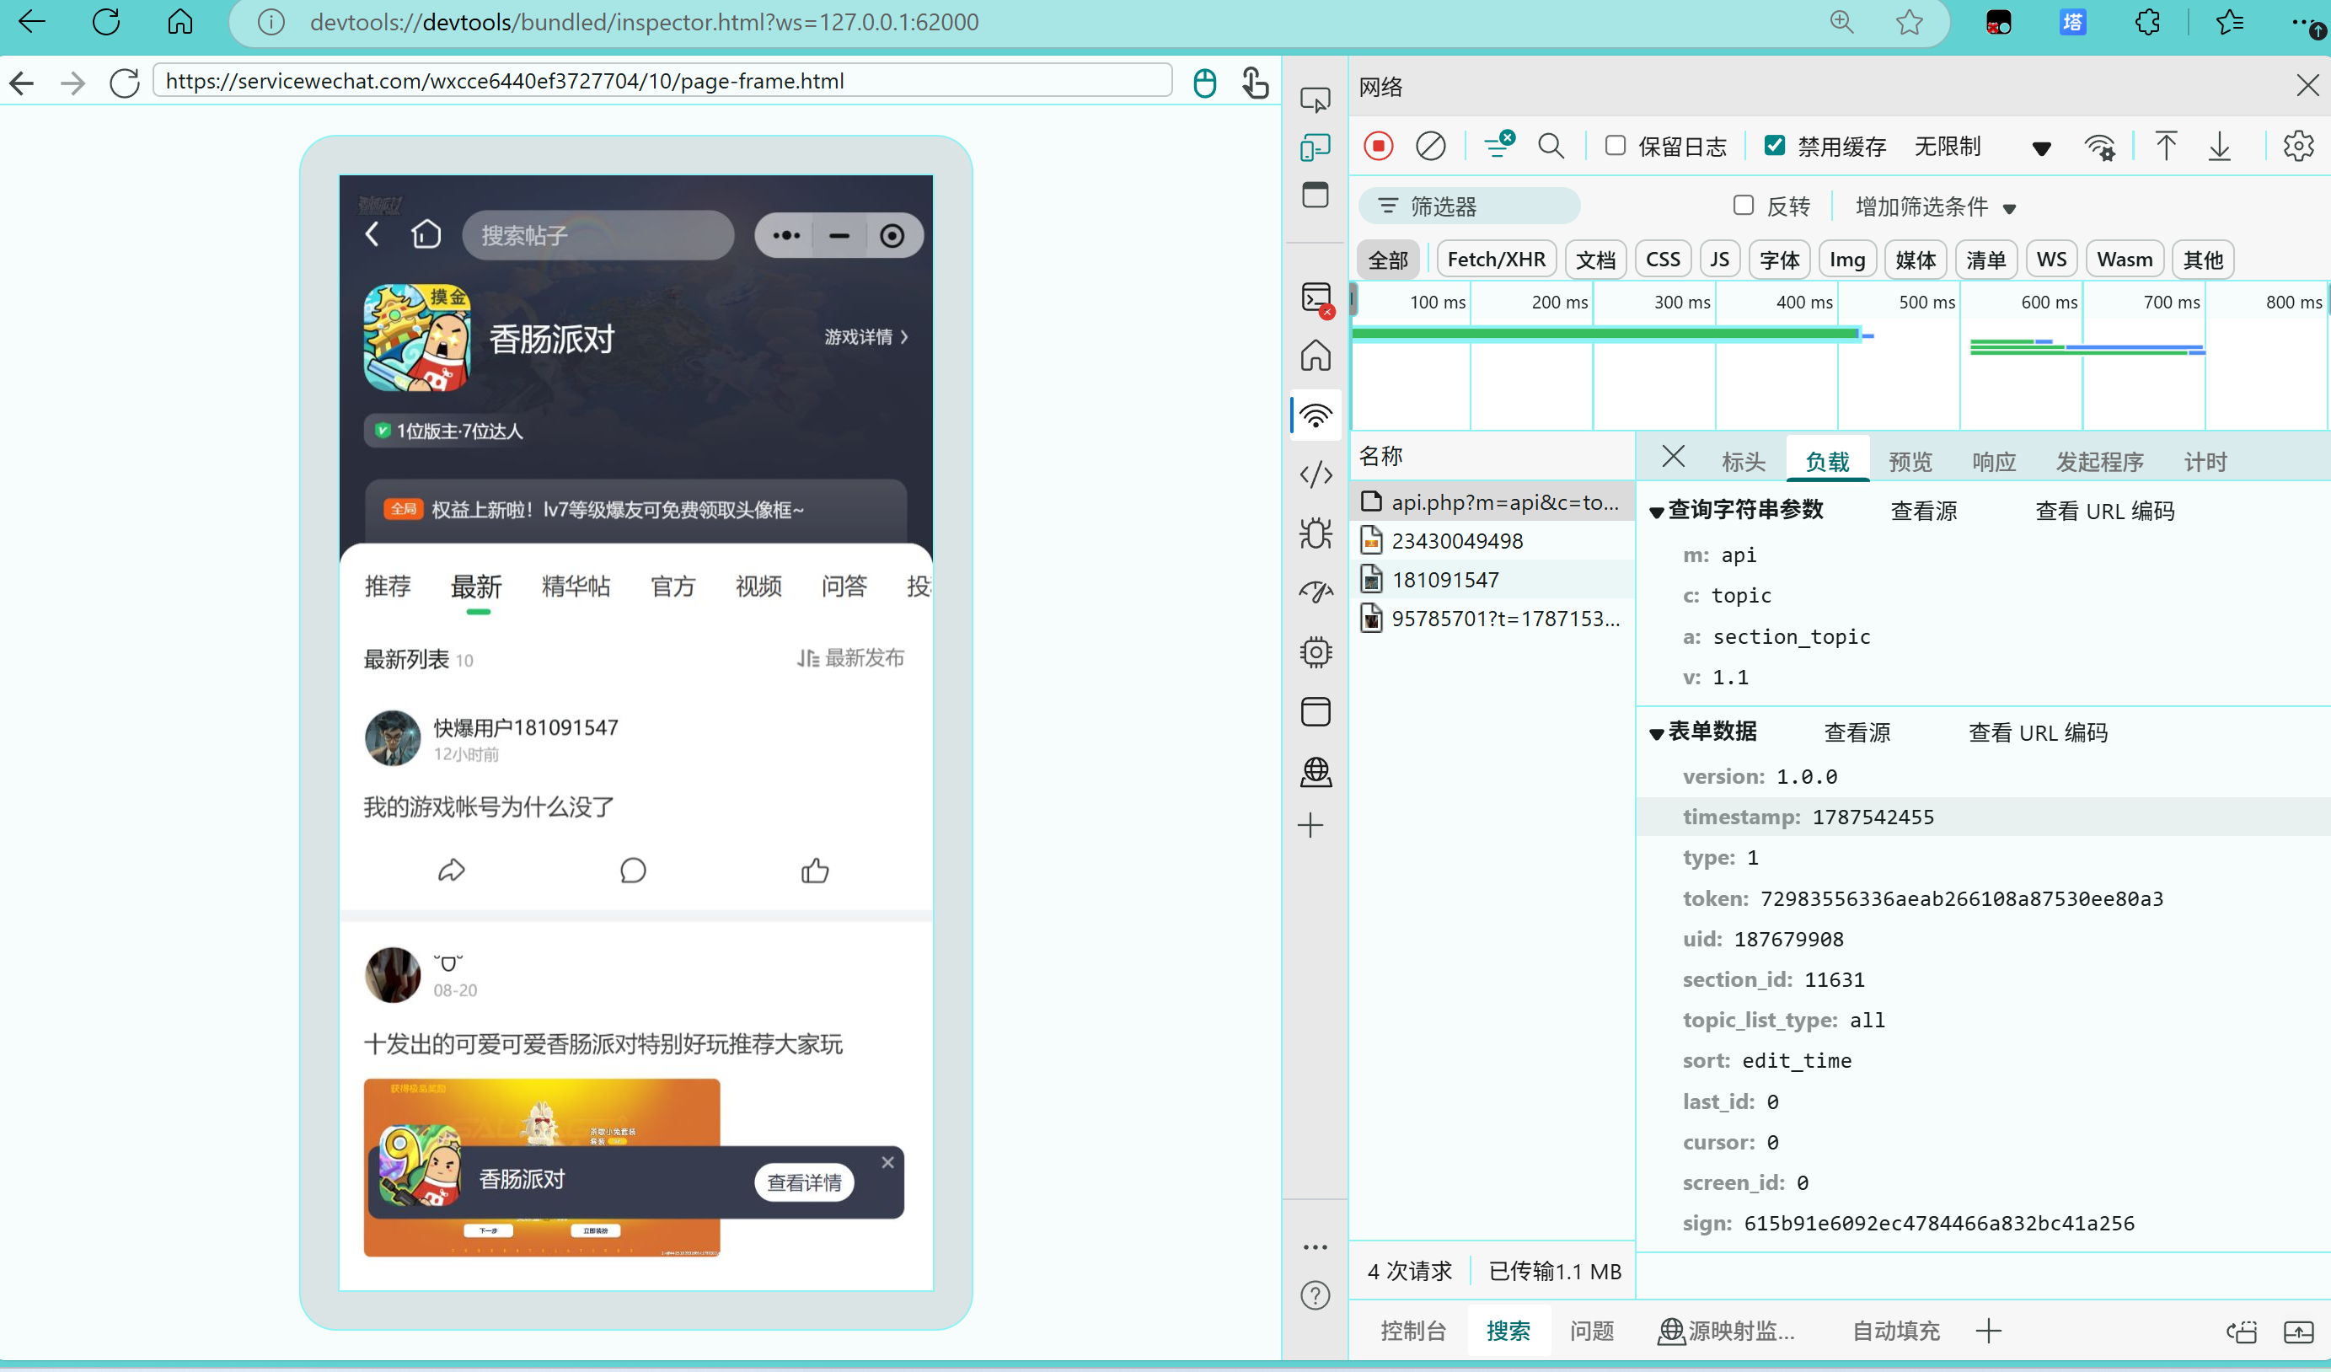Select 全部 request type filter
The image size is (2331, 1372).
tap(1387, 260)
